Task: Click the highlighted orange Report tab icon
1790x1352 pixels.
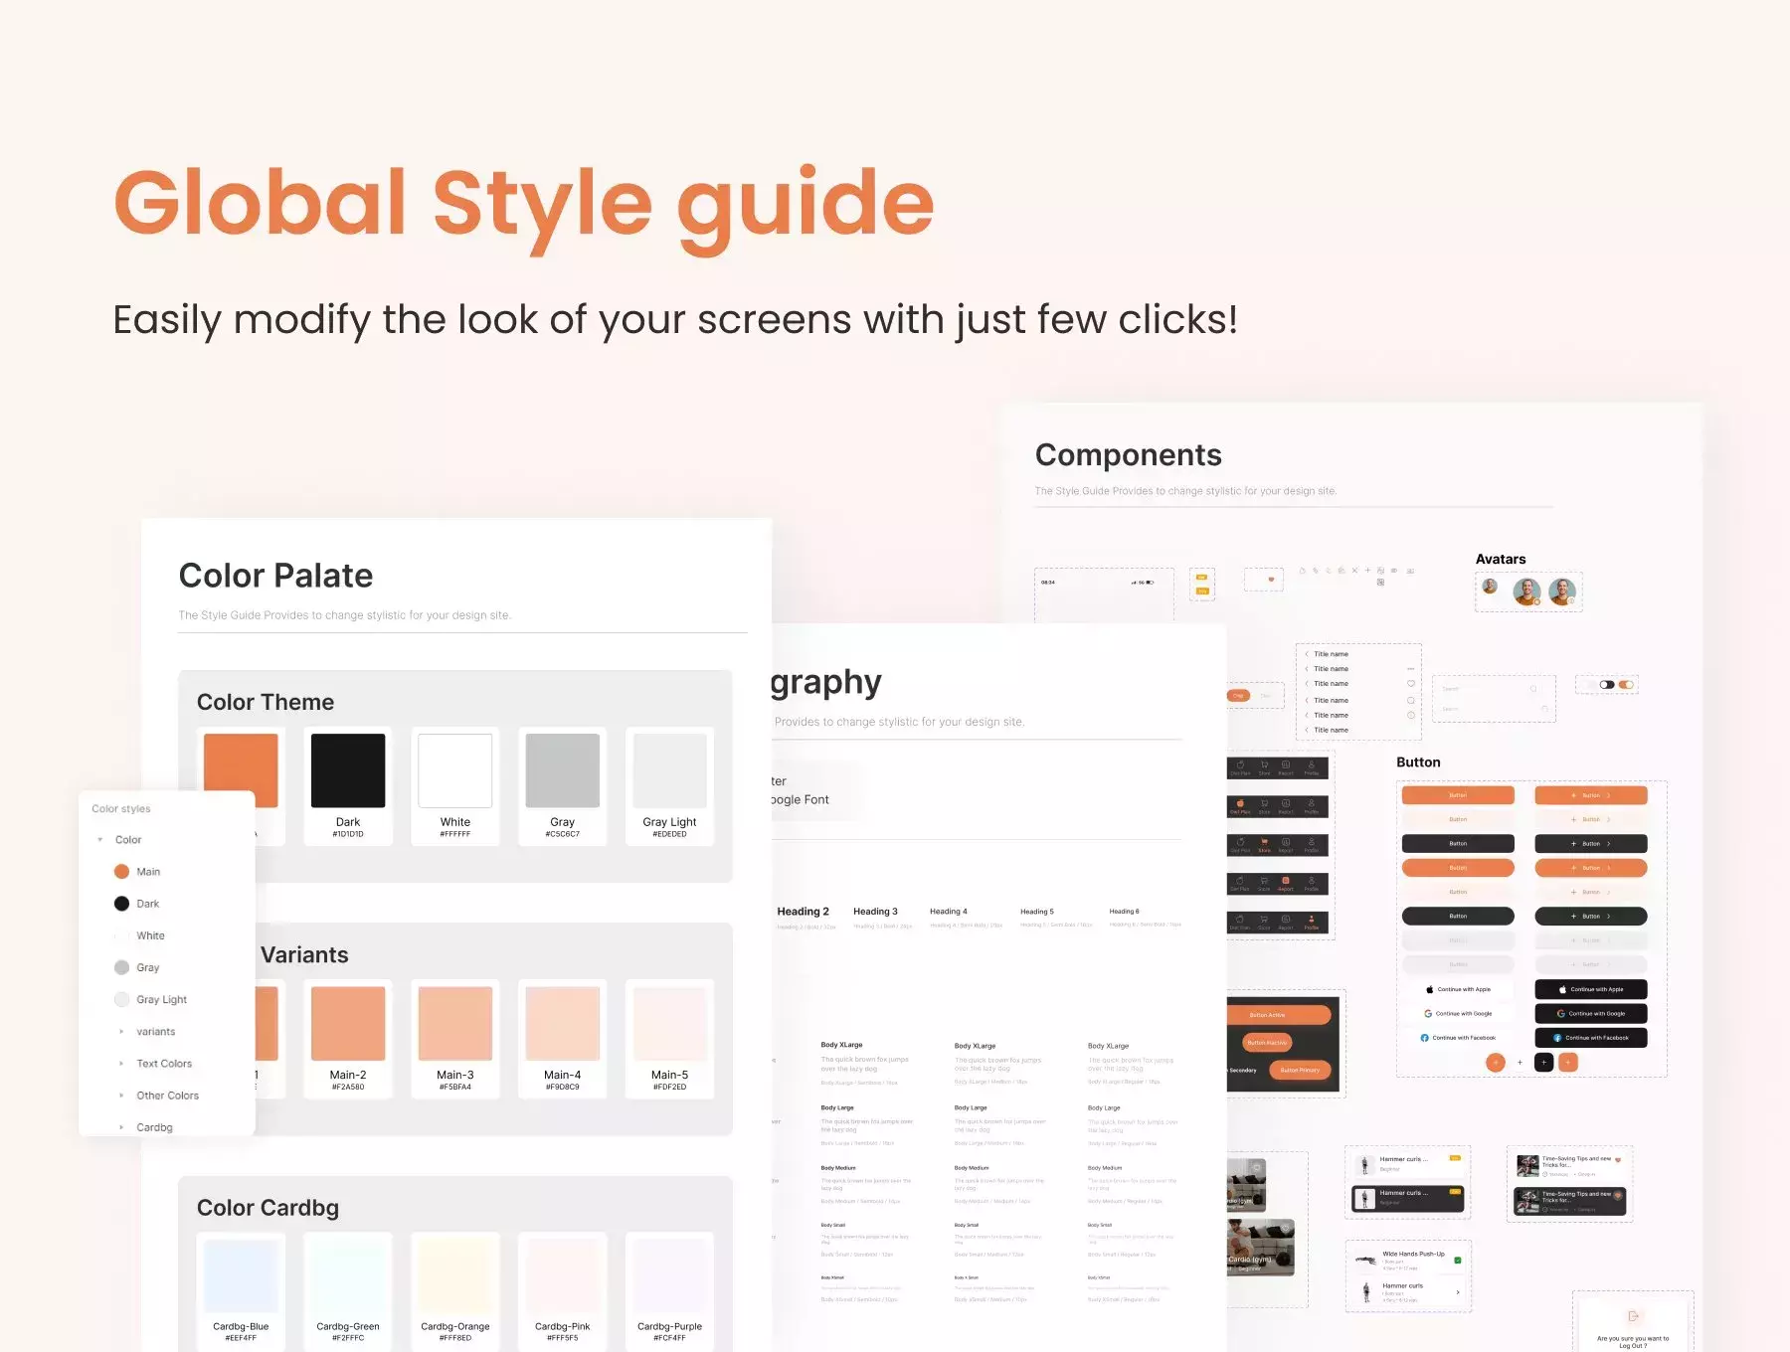Action: coord(1286,881)
